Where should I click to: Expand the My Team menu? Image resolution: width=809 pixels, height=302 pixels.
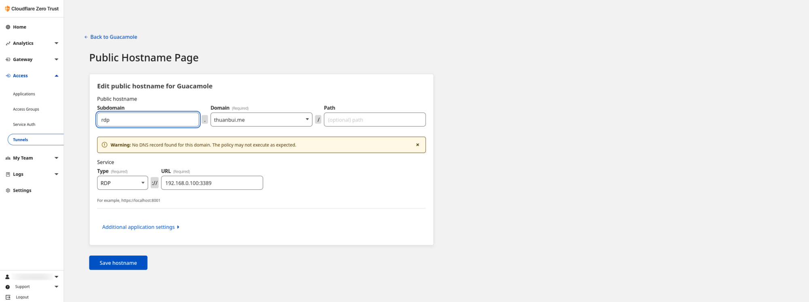coord(56,158)
